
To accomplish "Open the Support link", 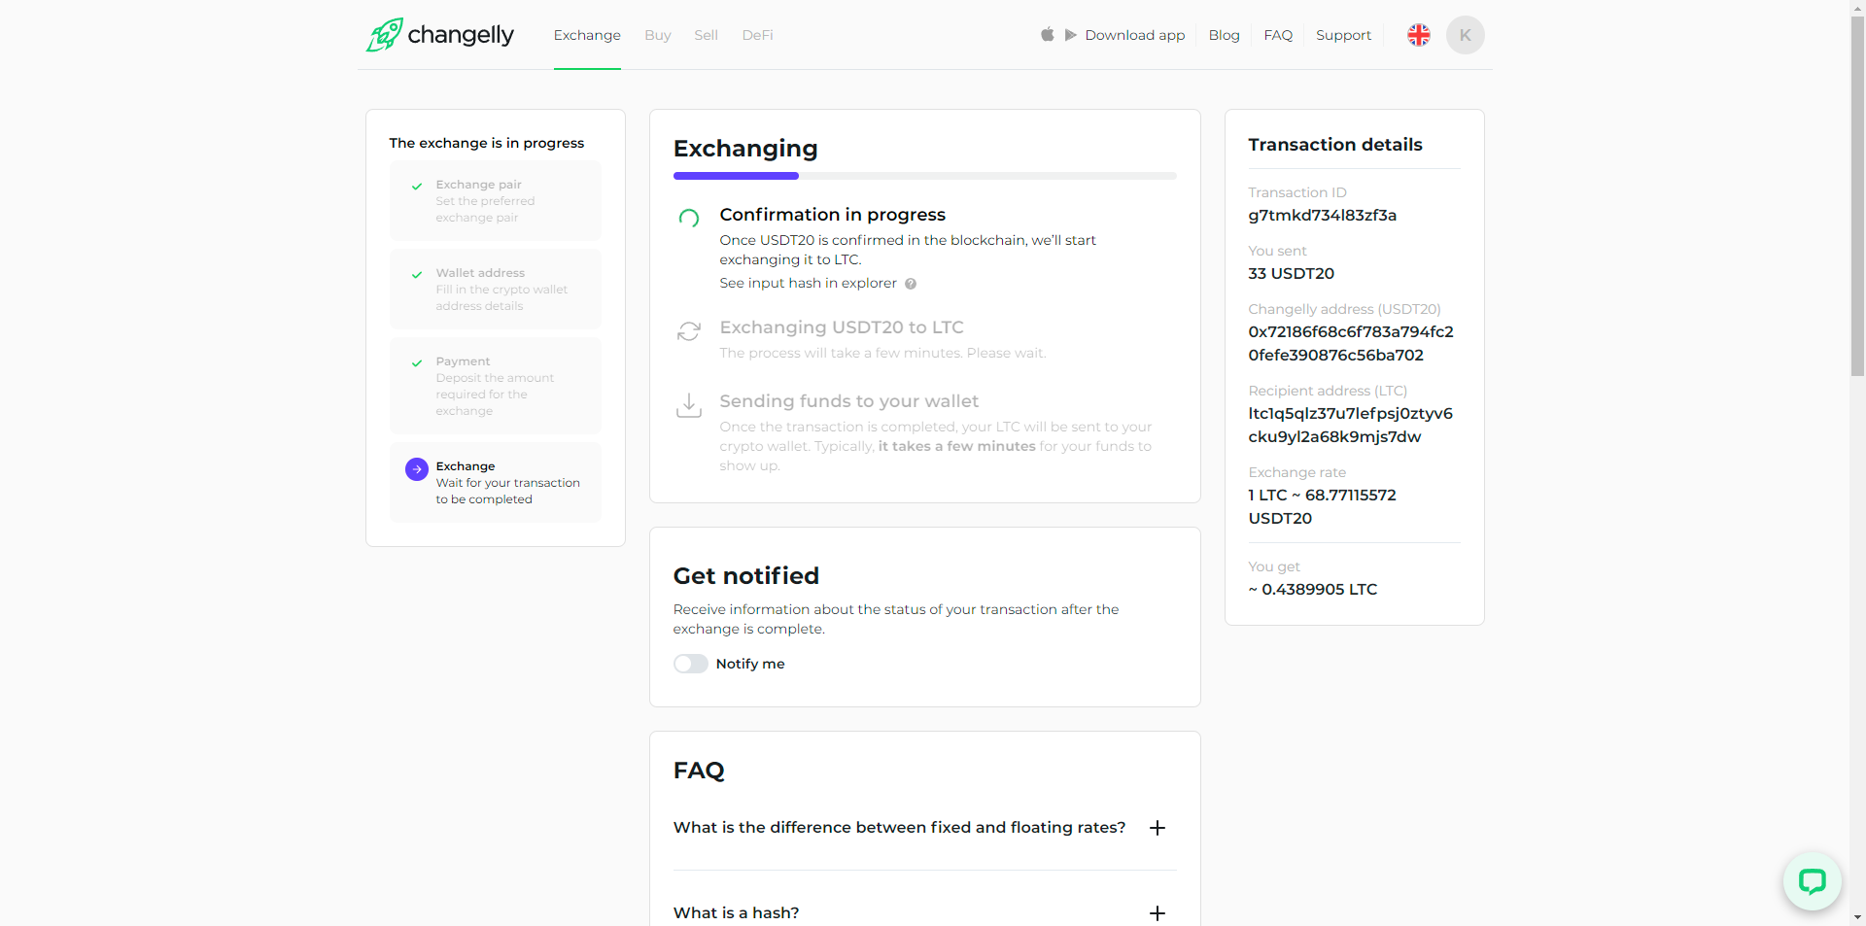I will (x=1344, y=35).
